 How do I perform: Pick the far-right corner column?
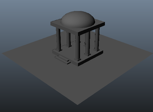tap(97, 39)
